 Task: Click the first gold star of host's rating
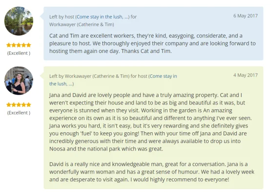9,45
